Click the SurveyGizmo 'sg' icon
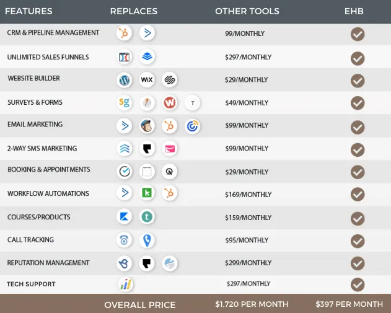Image resolution: width=391 pixels, height=313 pixels. (124, 102)
